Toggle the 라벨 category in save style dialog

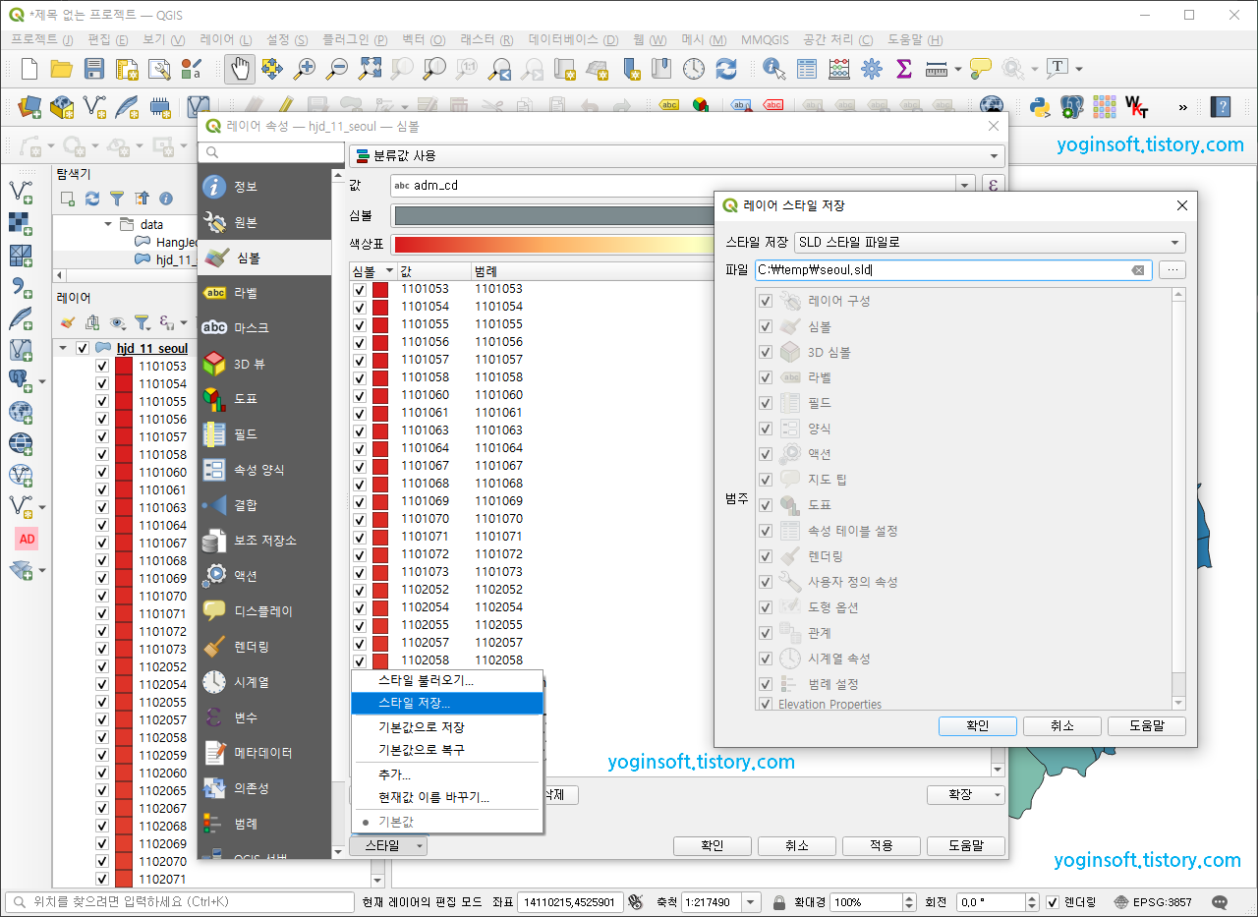click(x=766, y=377)
